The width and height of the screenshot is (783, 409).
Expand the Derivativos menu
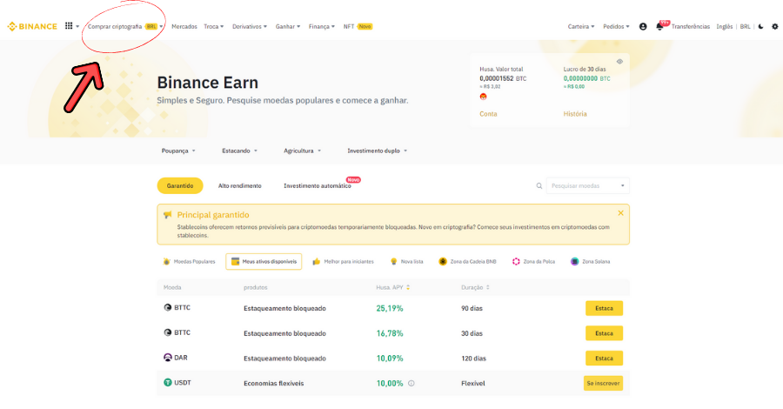point(250,26)
